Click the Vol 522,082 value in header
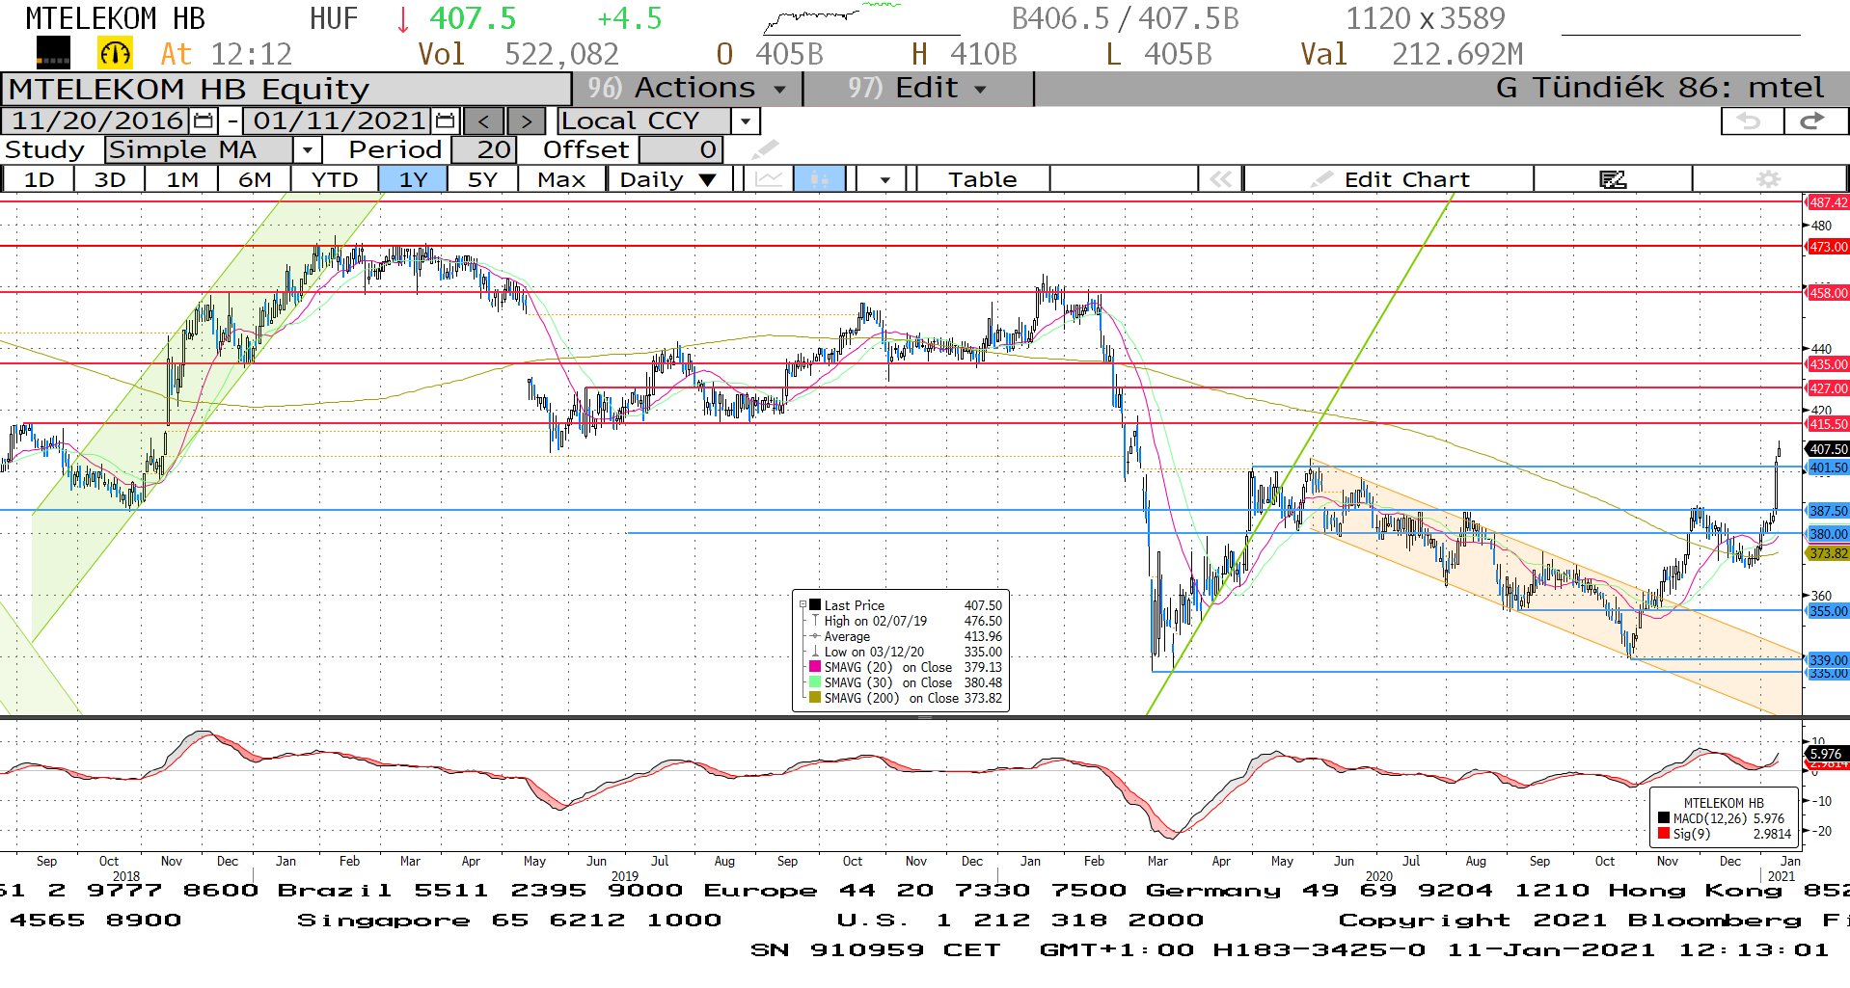This screenshot has width=1850, height=988. tap(519, 54)
